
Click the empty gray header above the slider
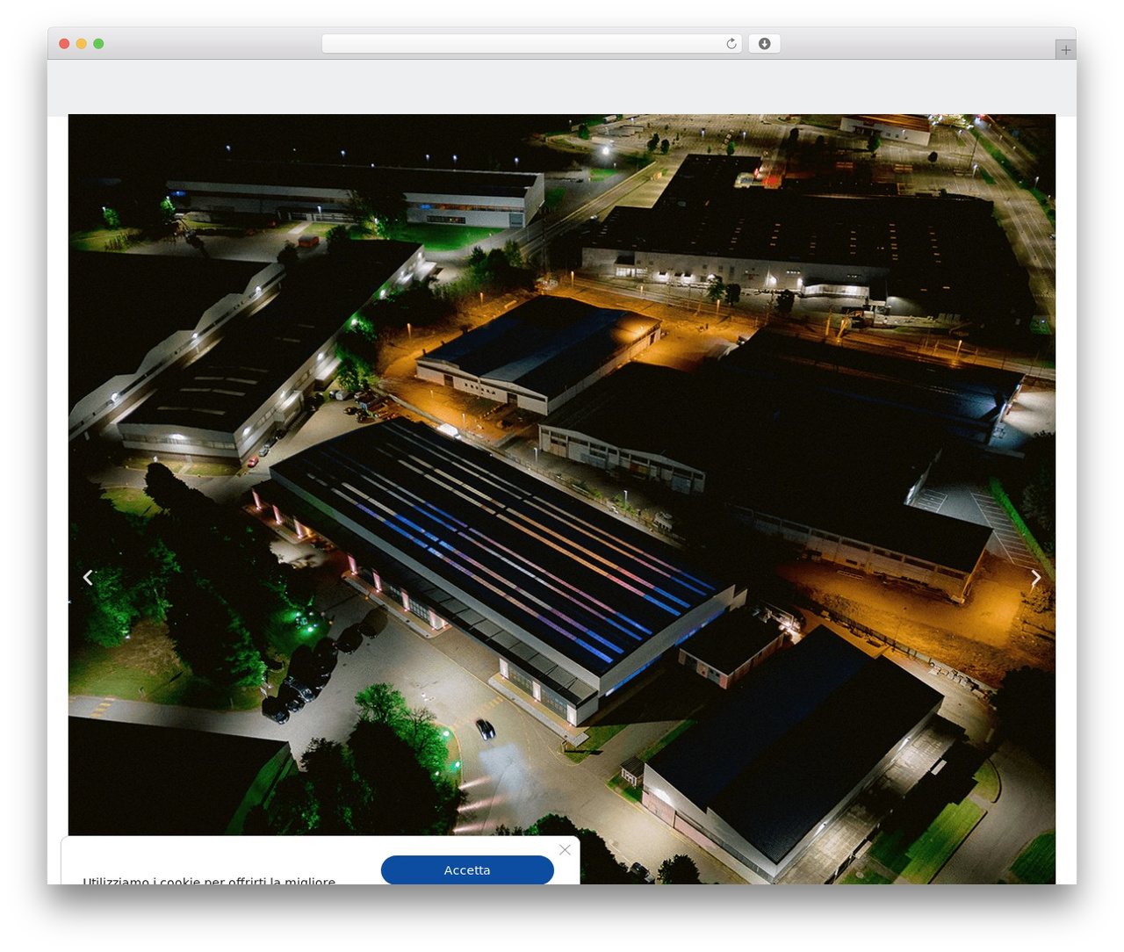(562, 87)
